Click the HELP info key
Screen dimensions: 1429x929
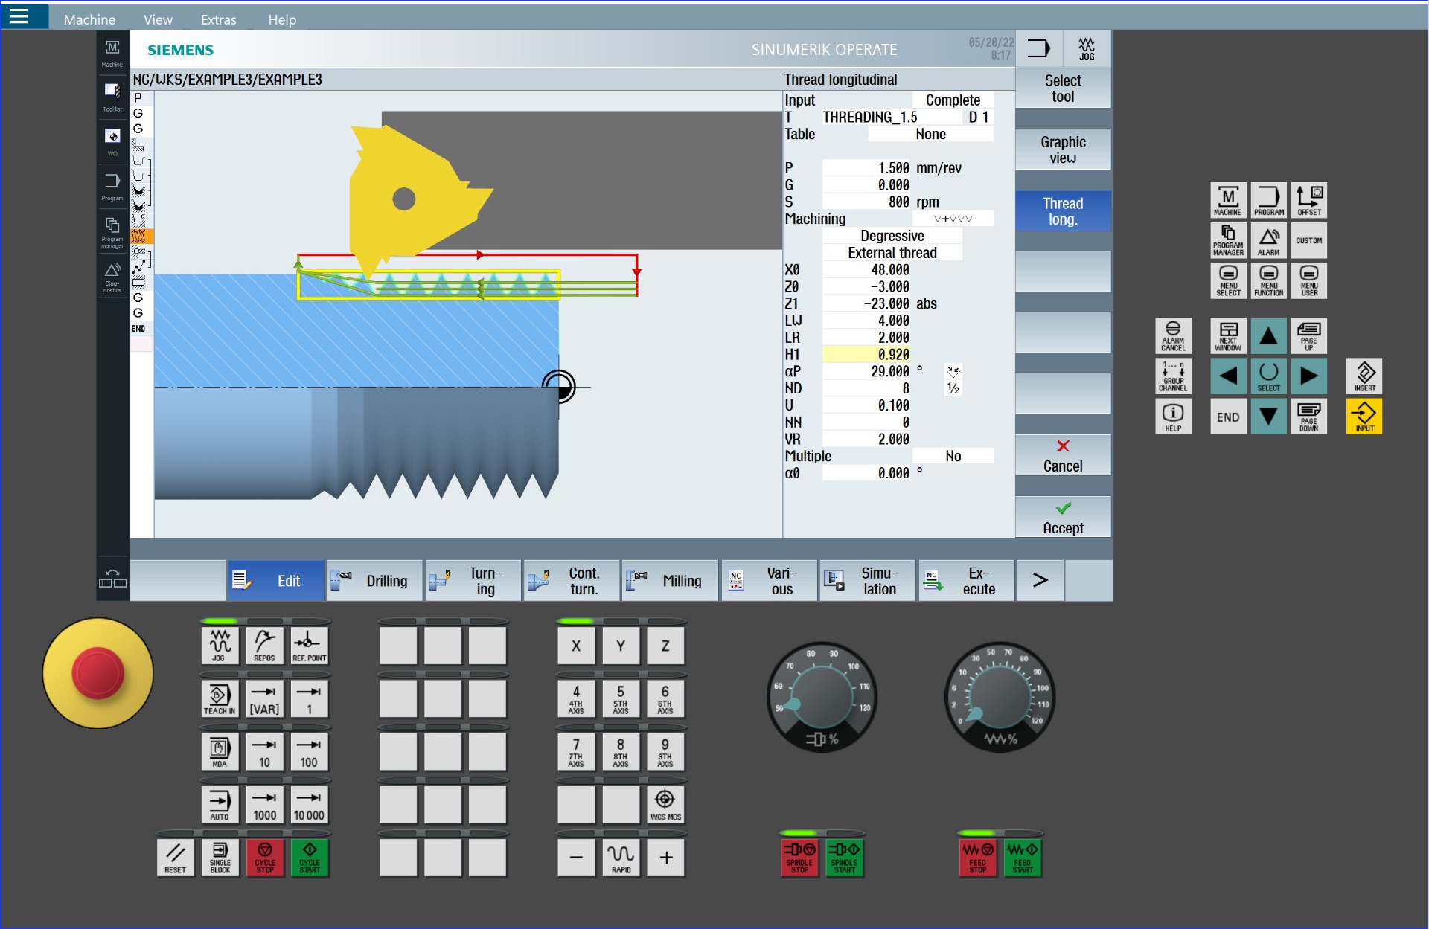pos(1173,417)
